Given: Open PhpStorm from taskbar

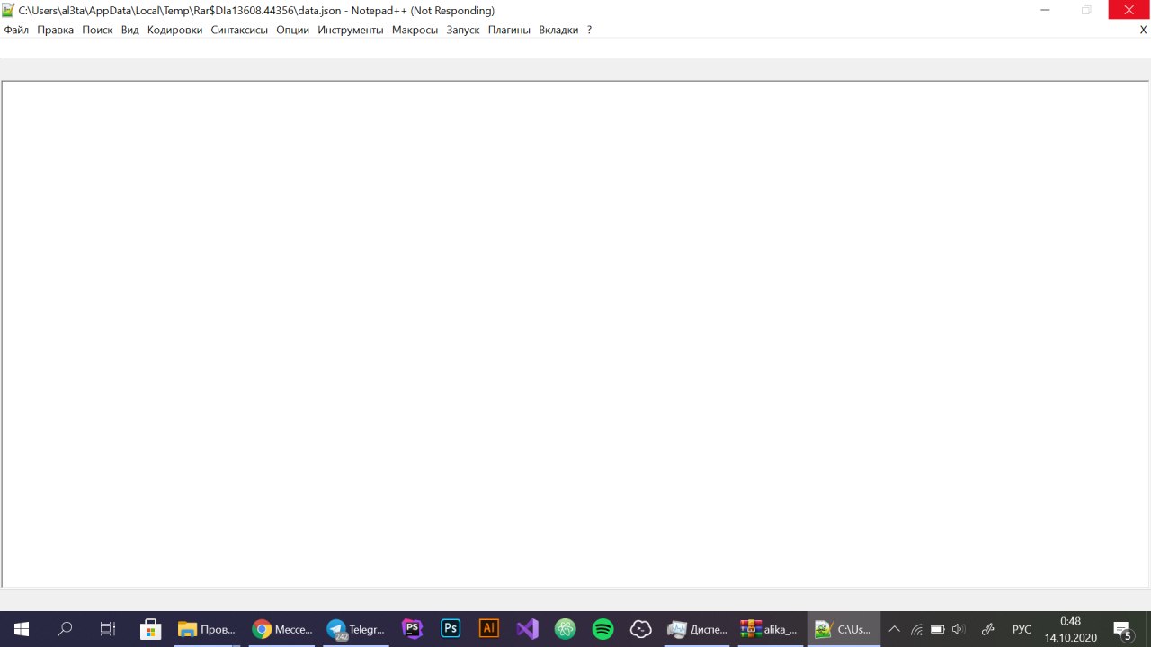Looking at the screenshot, I should tap(413, 629).
